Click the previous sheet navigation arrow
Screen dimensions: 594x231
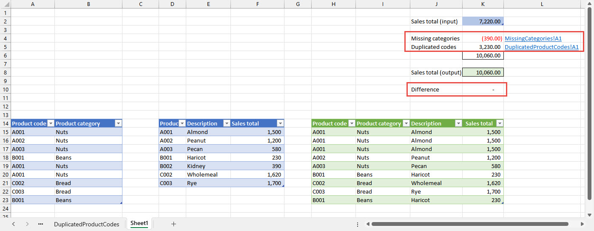coord(14,224)
